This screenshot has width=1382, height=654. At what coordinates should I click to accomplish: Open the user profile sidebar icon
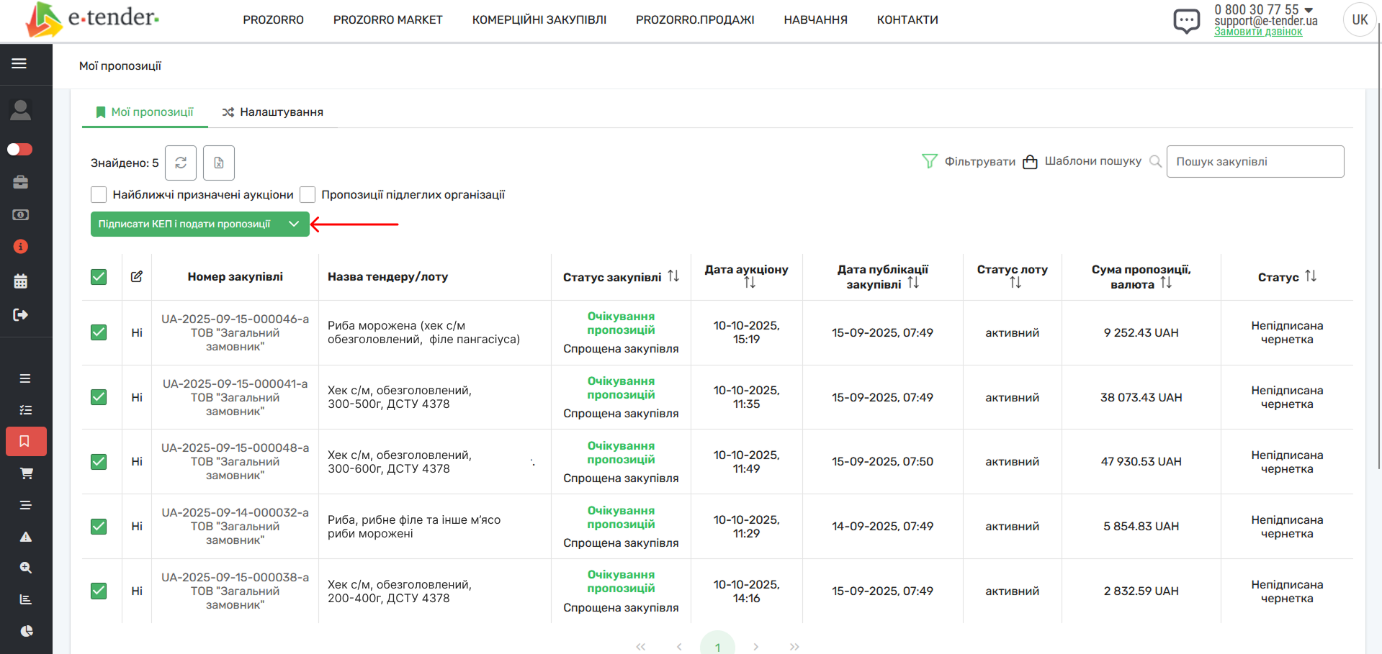pos(21,110)
